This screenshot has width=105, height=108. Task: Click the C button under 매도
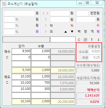7,83
